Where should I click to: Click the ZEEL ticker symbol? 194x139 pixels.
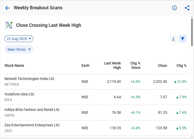(x=9, y=131)
